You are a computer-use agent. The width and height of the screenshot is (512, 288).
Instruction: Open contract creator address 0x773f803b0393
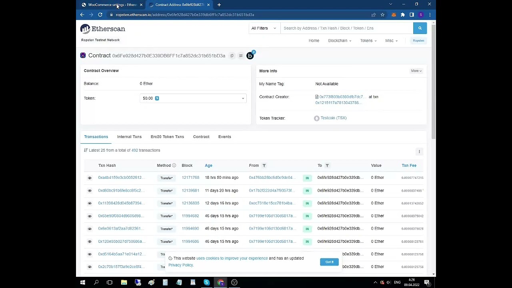point(342,97)
